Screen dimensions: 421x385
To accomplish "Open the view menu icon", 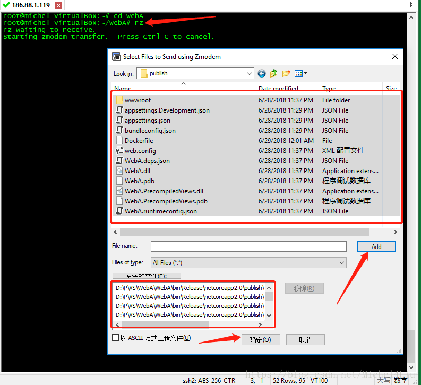I will coord(300,73).
